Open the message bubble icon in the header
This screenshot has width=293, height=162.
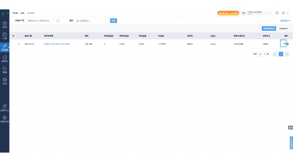pos(277,13)
